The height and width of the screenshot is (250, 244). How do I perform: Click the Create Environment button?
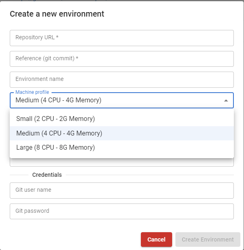(x=208, y=239)
